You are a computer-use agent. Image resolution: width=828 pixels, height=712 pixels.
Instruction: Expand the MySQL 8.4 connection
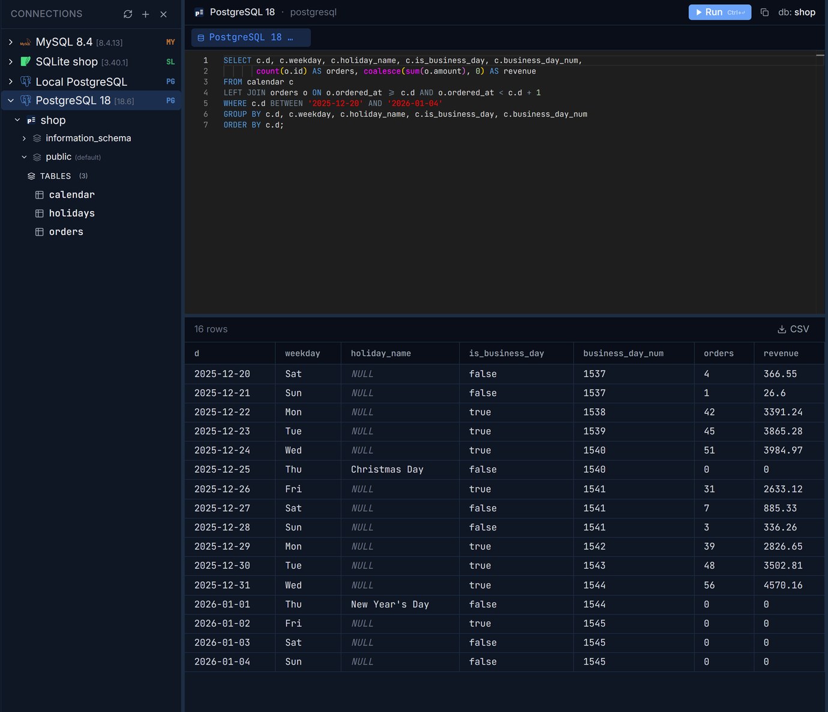pyautogui.click(x=11, y=42)
